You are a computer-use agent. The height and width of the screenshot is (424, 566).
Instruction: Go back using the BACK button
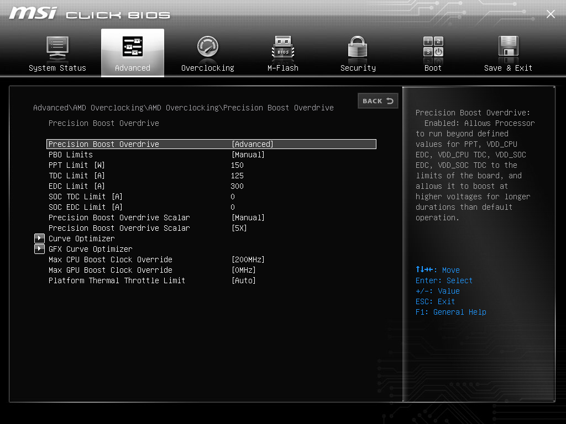point(378,100)
